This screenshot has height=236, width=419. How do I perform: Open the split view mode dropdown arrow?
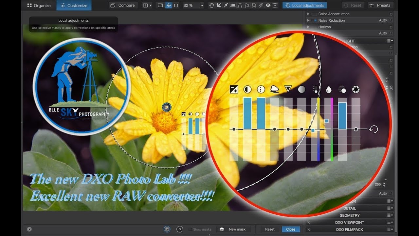(151, 6)
